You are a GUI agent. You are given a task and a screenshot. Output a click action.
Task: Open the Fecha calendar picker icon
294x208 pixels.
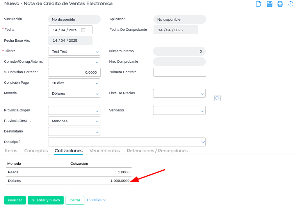coord(83,30)
